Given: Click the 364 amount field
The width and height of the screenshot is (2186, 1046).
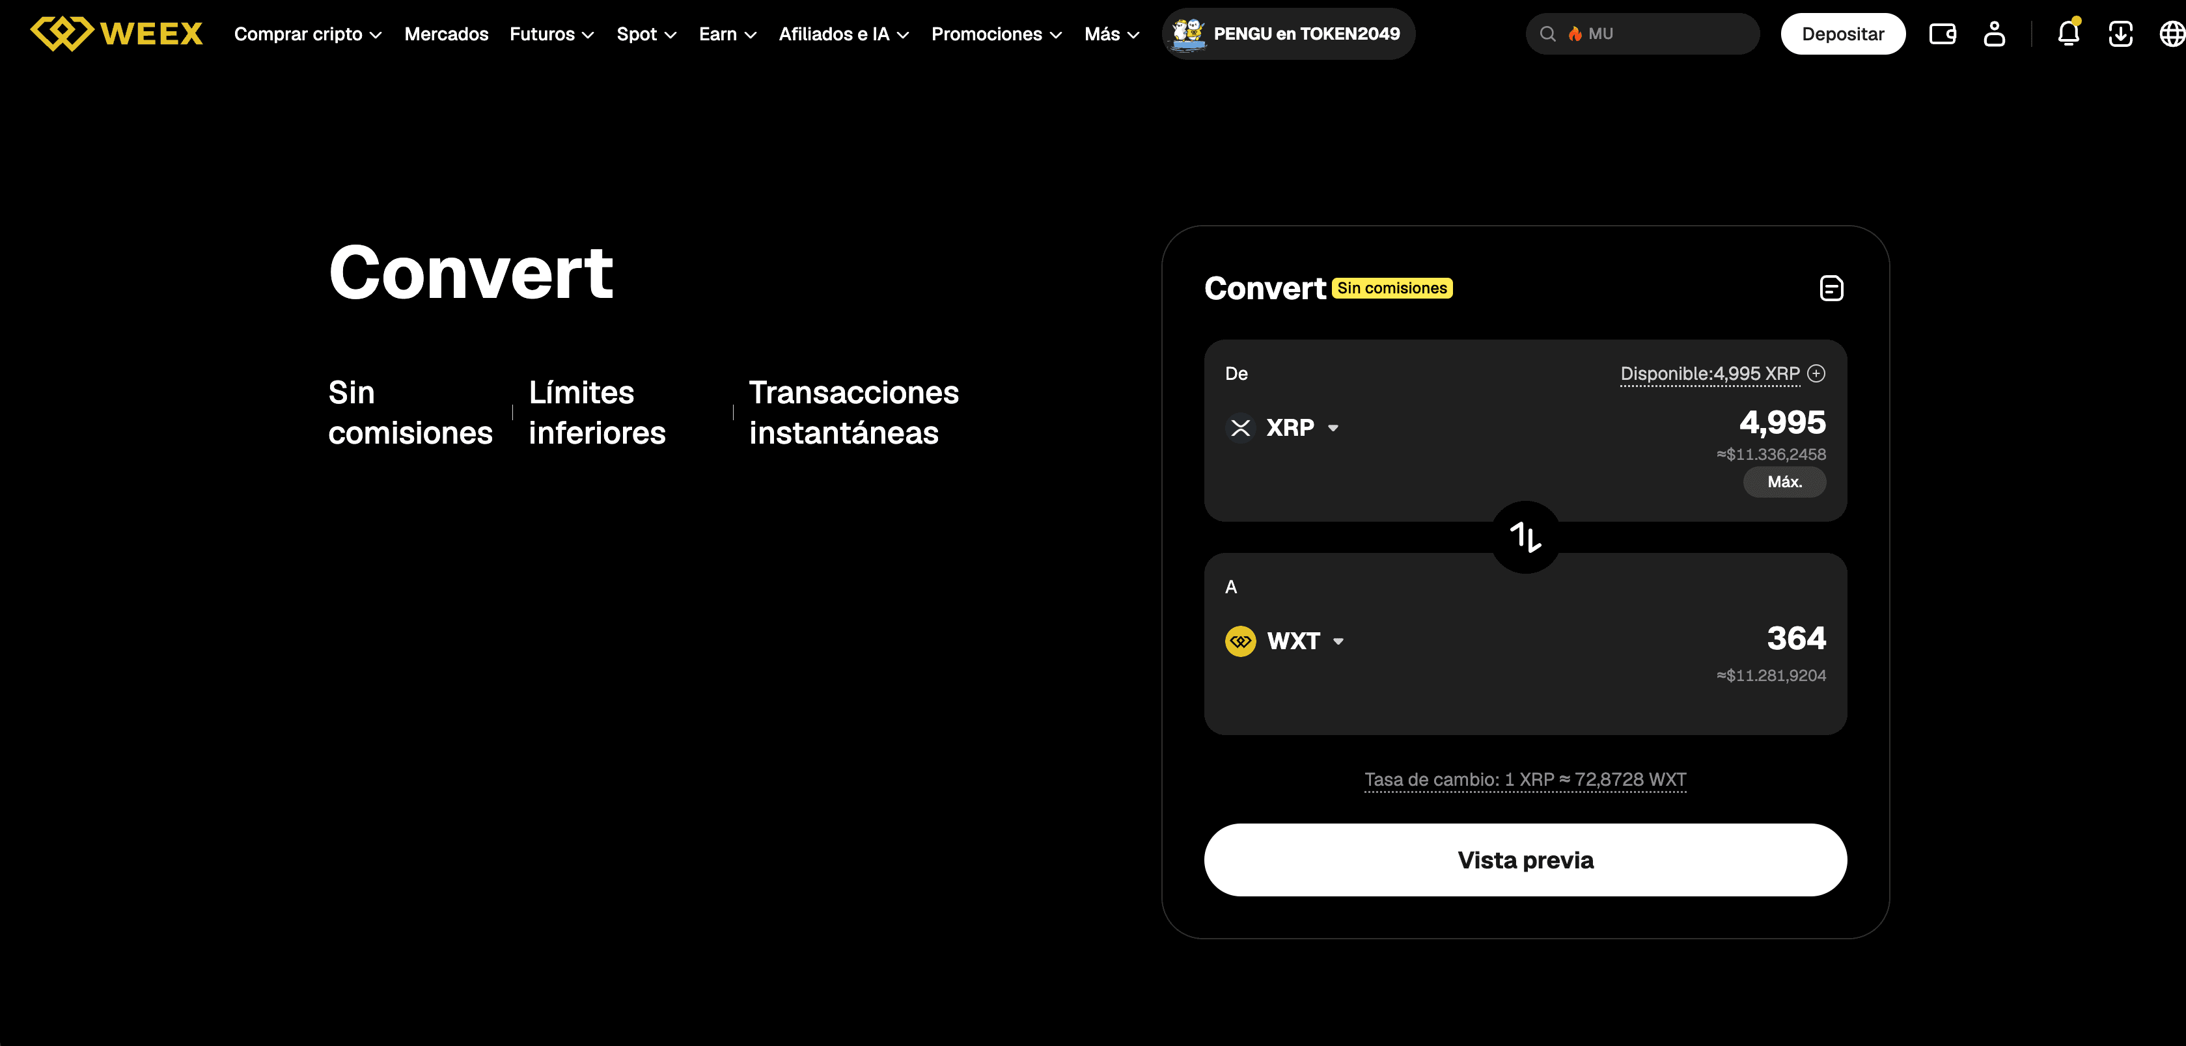Looking at the screenshot, I should tap(1795, 637).
